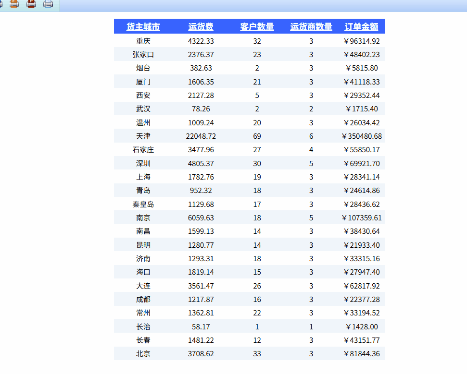Click the light blue printer icon
467x374 pixels.
tap(48, 3)
